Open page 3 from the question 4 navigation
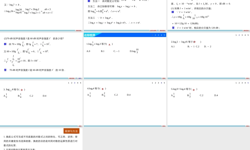 pos(158,83)
